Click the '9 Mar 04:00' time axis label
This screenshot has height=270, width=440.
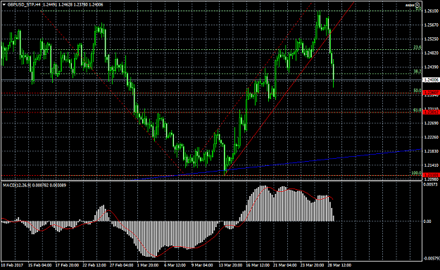[202, 265]
